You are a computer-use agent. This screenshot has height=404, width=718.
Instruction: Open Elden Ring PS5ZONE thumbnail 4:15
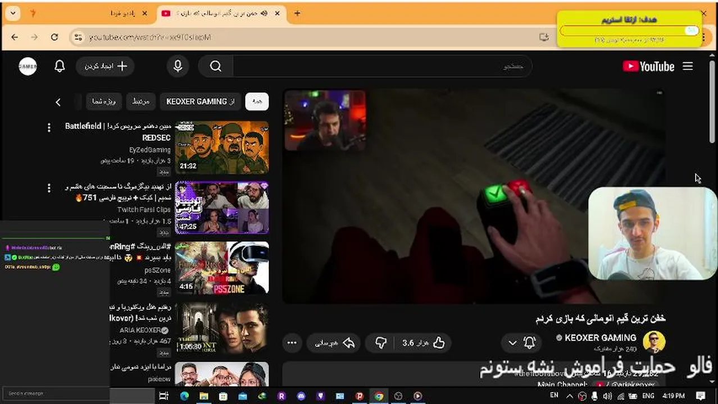222,268
